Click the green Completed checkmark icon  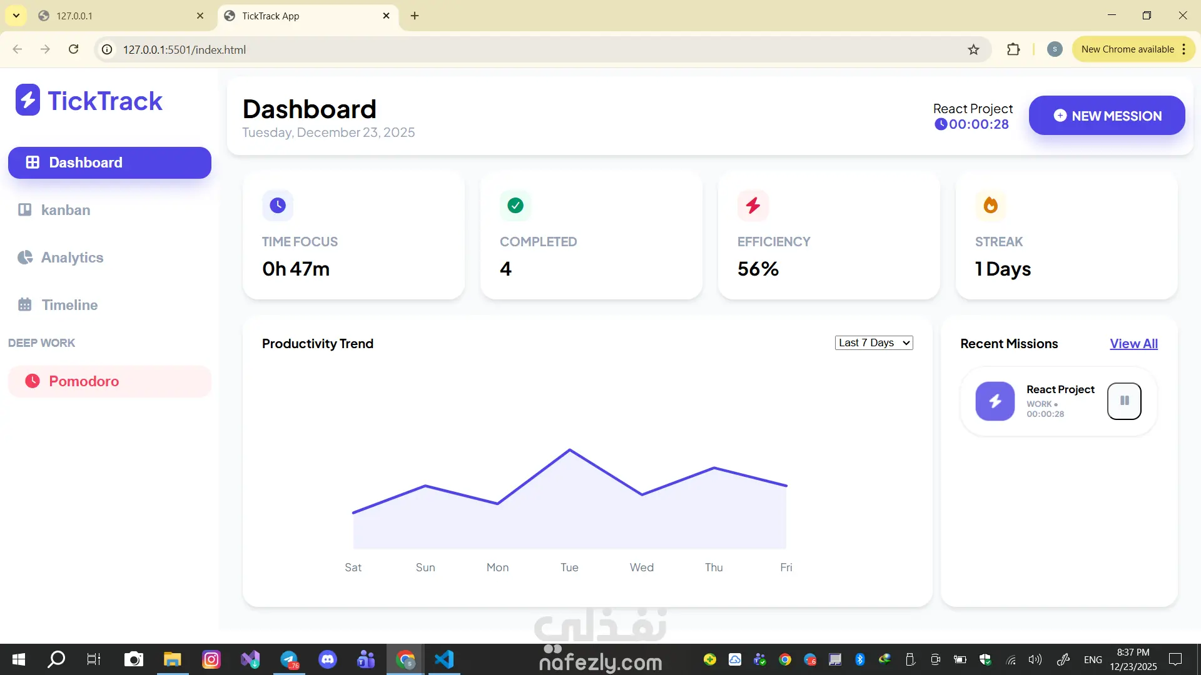click(x=515, y=206)
